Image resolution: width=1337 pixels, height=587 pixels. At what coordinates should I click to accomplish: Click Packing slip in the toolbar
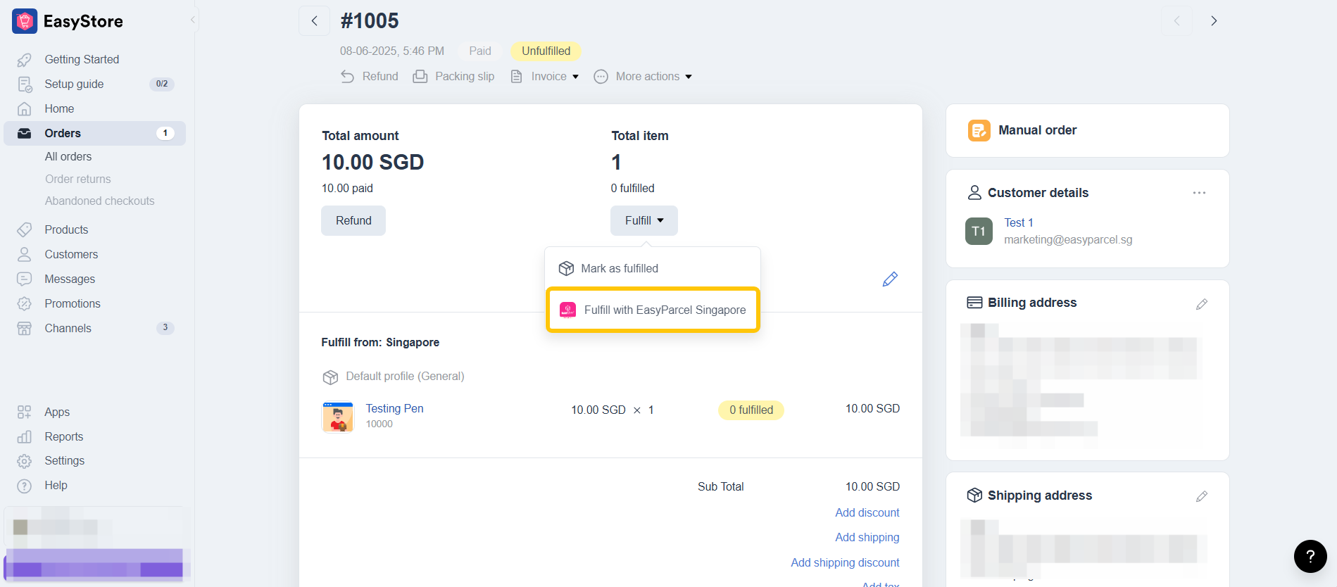(x=454, y=76)
